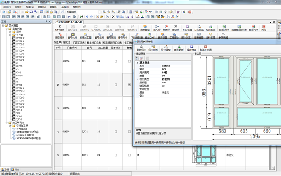
Task: Toggle 需要计算 checkbox in row 5
Action: pos(115,155)
